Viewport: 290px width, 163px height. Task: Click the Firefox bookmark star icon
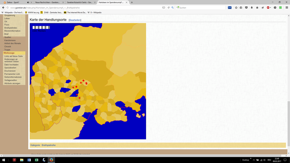[x=236, y=8]
